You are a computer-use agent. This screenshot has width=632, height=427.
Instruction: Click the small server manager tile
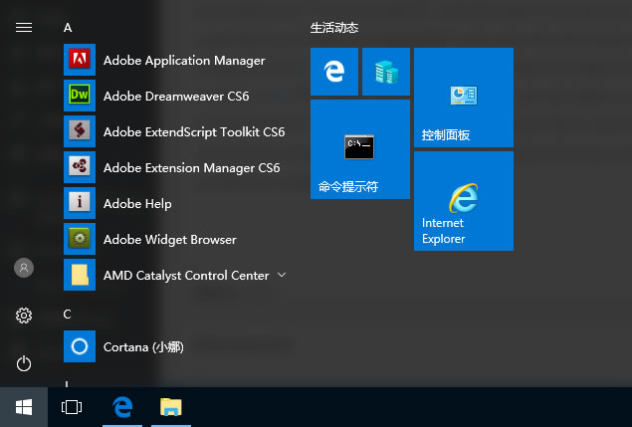[386, 72]
